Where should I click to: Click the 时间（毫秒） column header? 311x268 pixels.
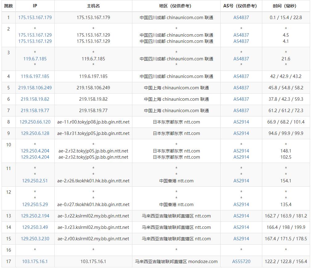coord(286,6)
